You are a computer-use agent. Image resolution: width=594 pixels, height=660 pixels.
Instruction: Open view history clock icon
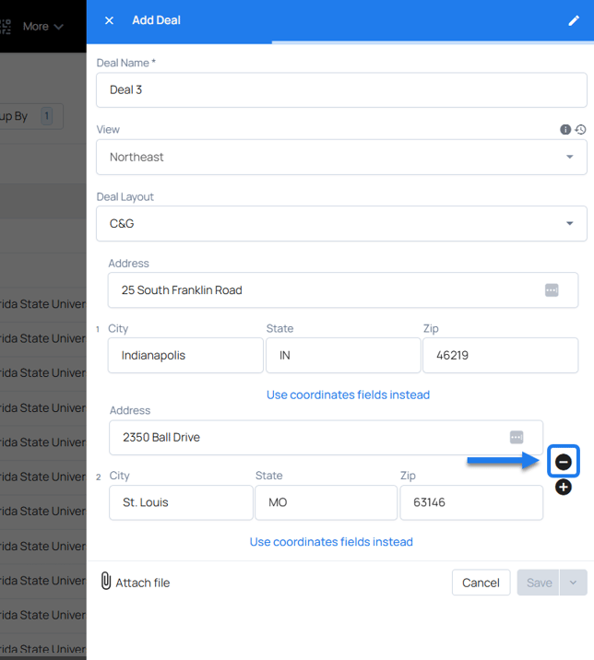(580, 130)
